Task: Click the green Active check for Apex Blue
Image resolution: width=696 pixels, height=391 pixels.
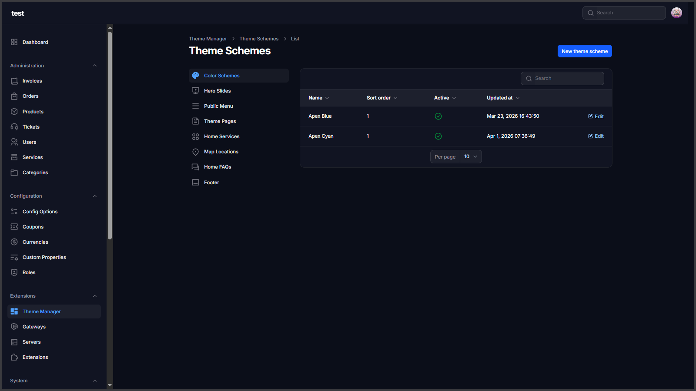Action: pos(438,116)
